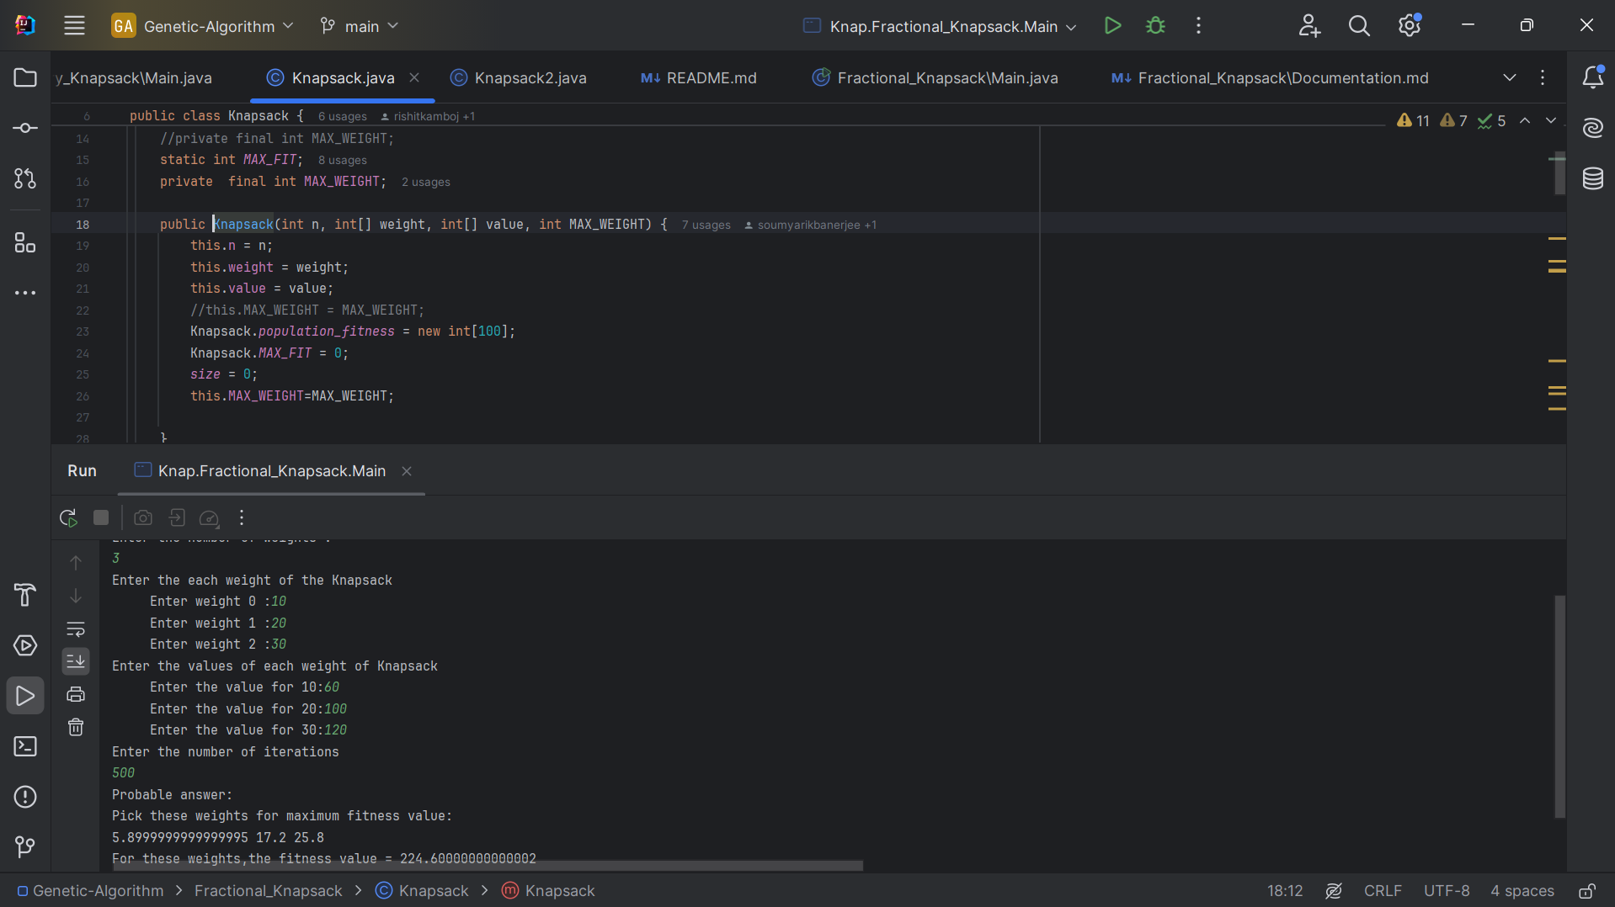Change indent setting 4 spaces
The height and width of the screenshot is (907, 1615).
[x=1522, y=891]
